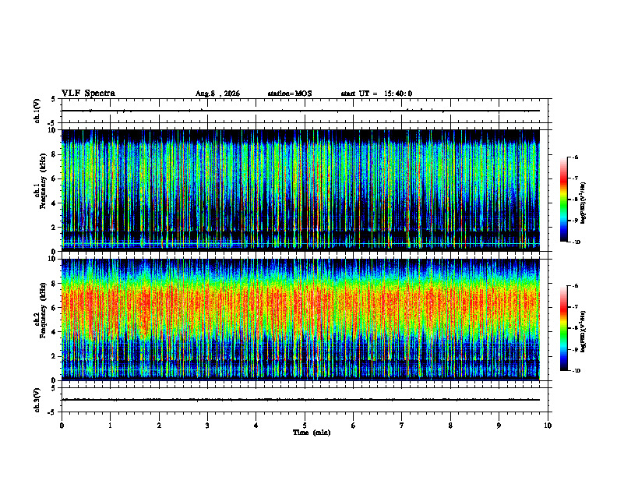The height and width of the screenshot is (477, 617).
Task: Click the "5" tick on ch.1(V) axis
Action: click(x=53, y=99)
